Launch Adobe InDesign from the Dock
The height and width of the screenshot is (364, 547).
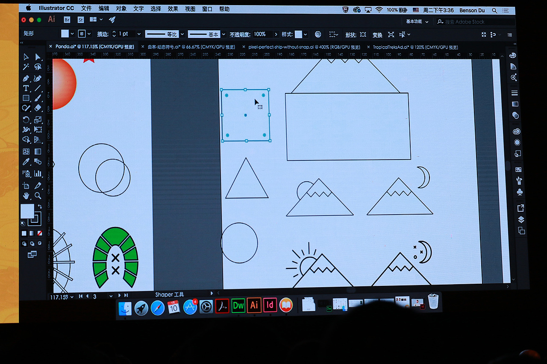tap(270, 306)
